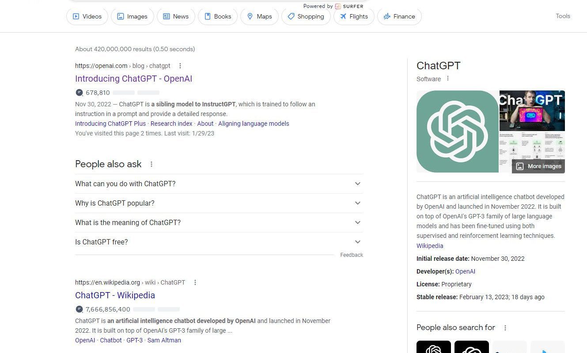Open the search Tools options
The height and width of the screenshot is (353, 587).
point(563,16)
